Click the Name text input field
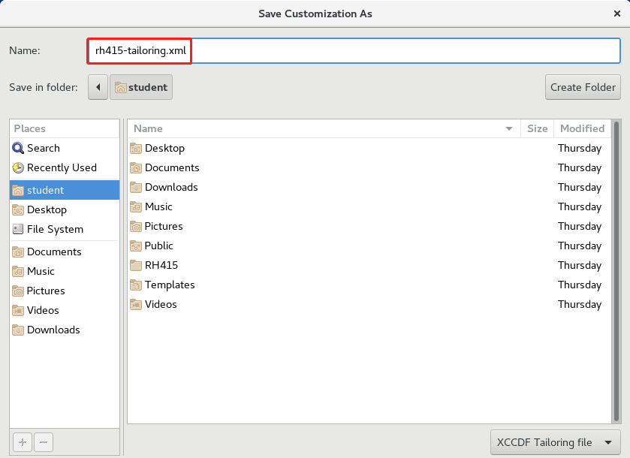 click(405, 51)
